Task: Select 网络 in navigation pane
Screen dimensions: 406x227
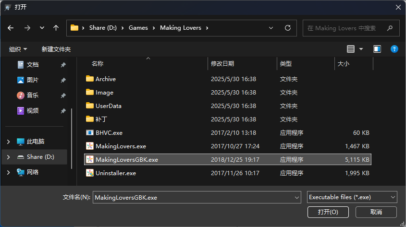Action: click(33, 172)
